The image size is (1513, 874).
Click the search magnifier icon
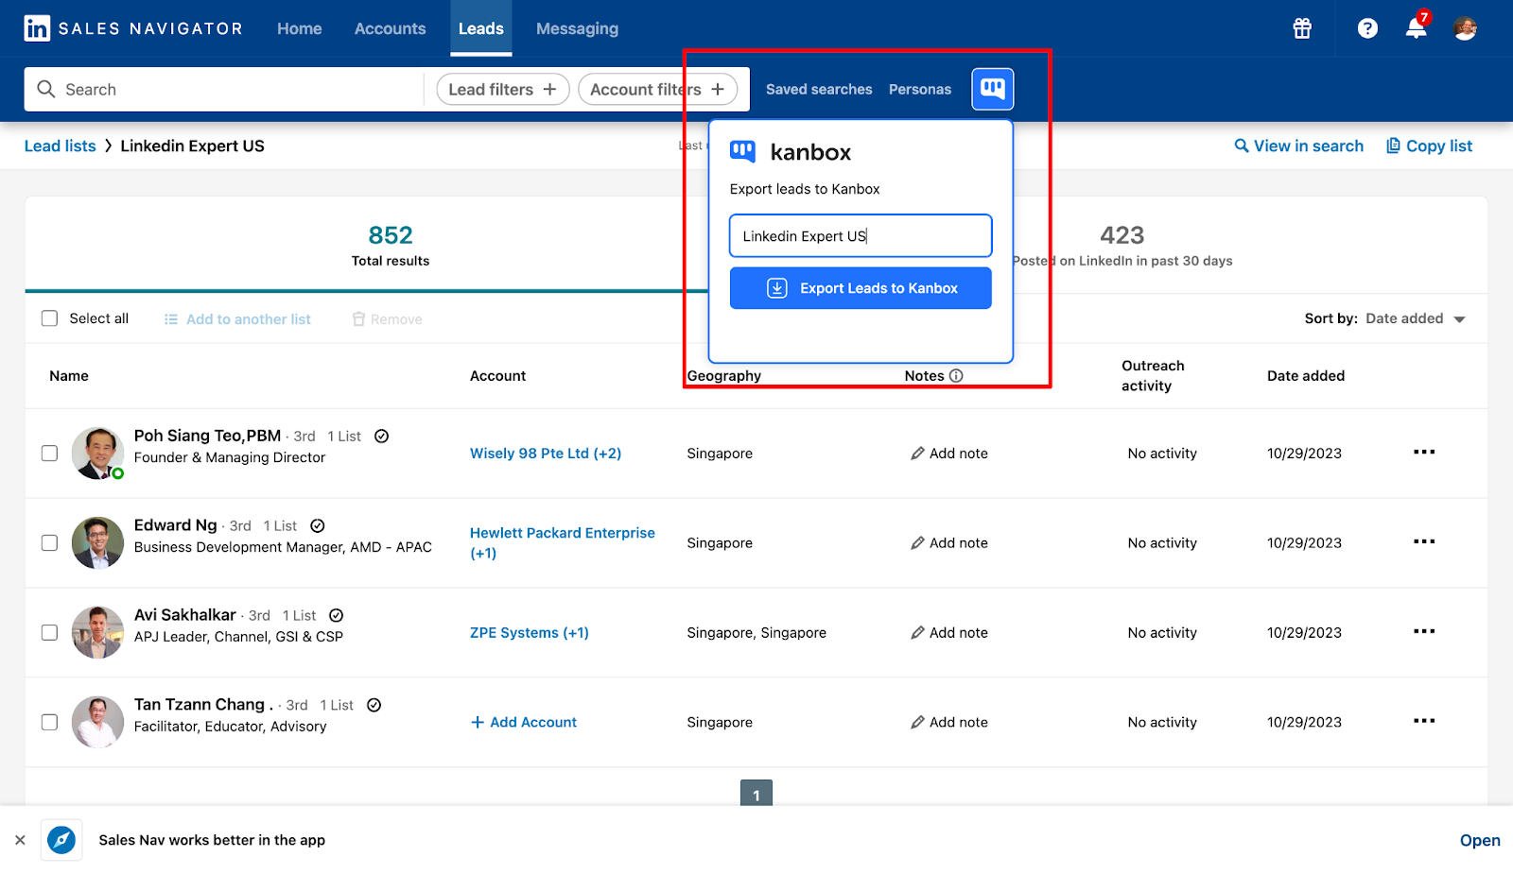click(46, 89)
